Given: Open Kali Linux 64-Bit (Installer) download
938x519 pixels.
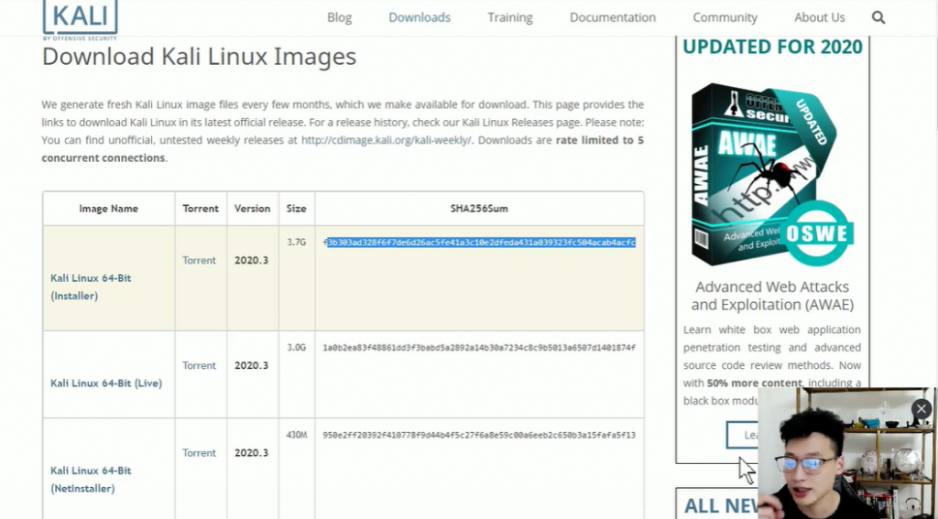Looking at the screenshot, I should [x=91, y=287].
